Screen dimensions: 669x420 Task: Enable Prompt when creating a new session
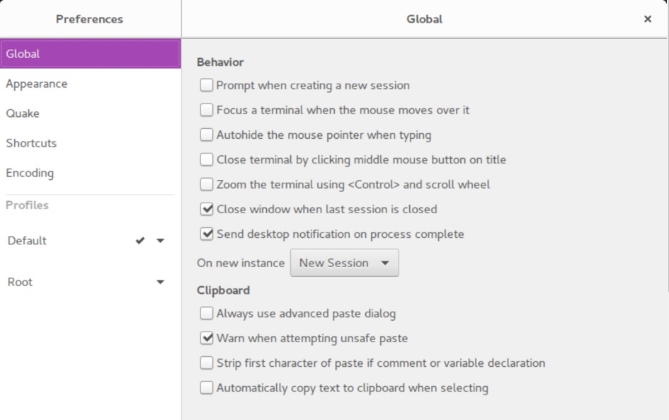pyautogui.click(x=206, y=86)
